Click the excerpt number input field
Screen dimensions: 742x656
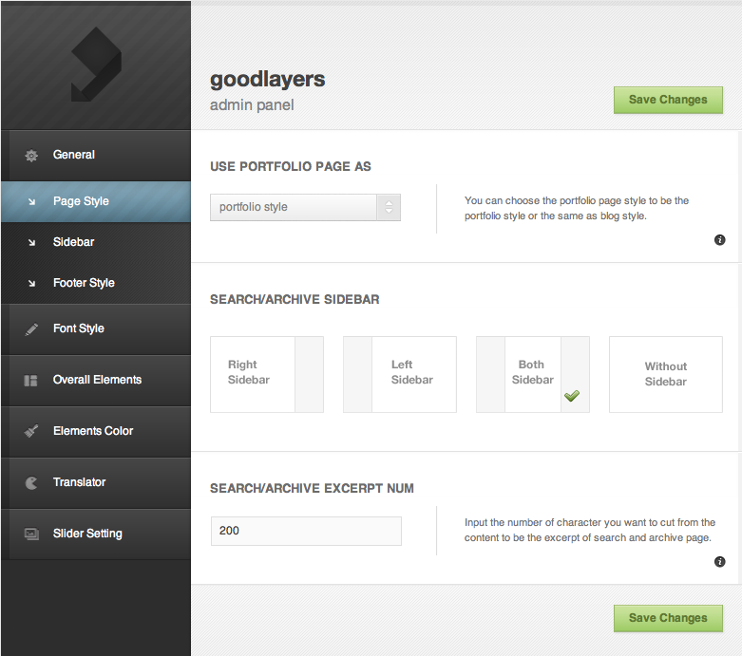(x=305, y=531)
